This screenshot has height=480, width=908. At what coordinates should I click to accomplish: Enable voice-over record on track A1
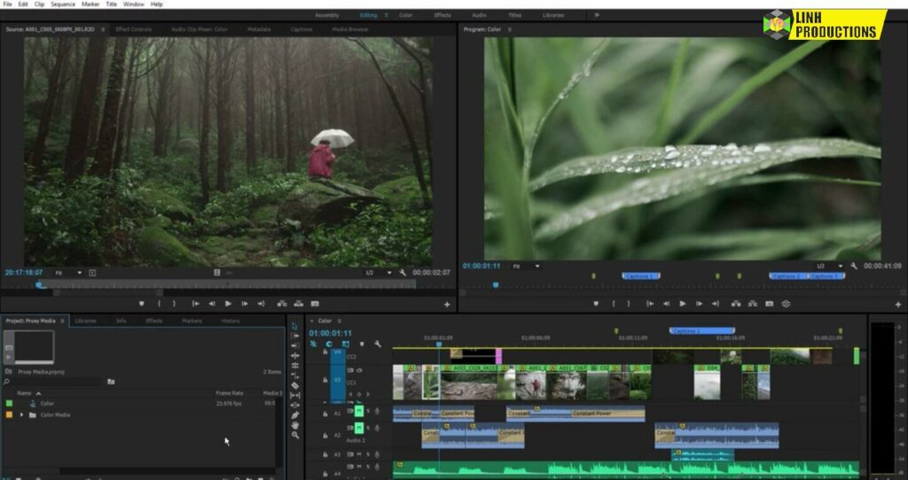point(377,411)
